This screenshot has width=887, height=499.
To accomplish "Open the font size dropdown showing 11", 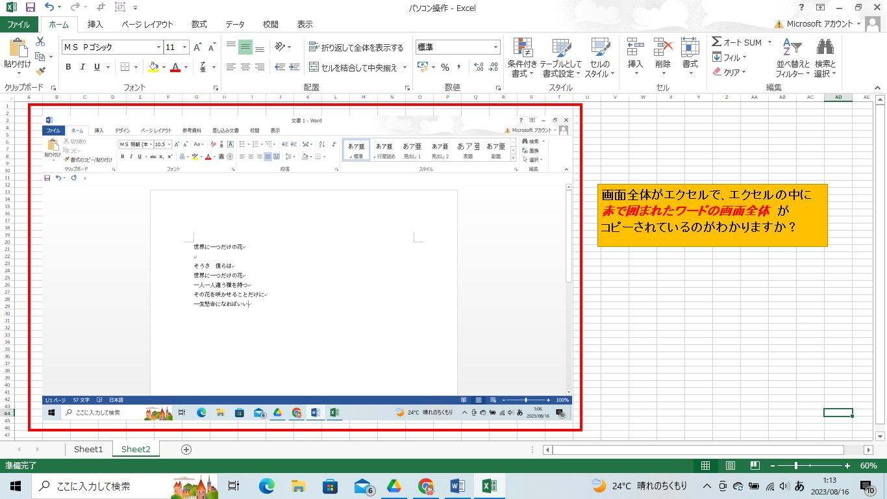I will [x=185, y=47].
